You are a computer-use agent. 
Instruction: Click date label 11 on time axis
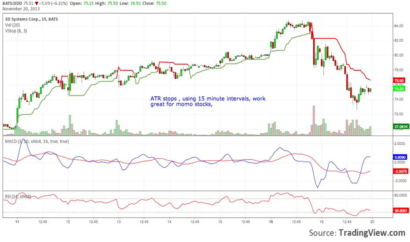click(x=17, y=222)
